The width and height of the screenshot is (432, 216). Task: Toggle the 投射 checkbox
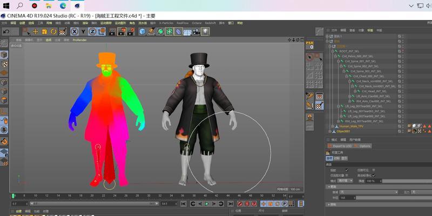(x=347, y=170)
